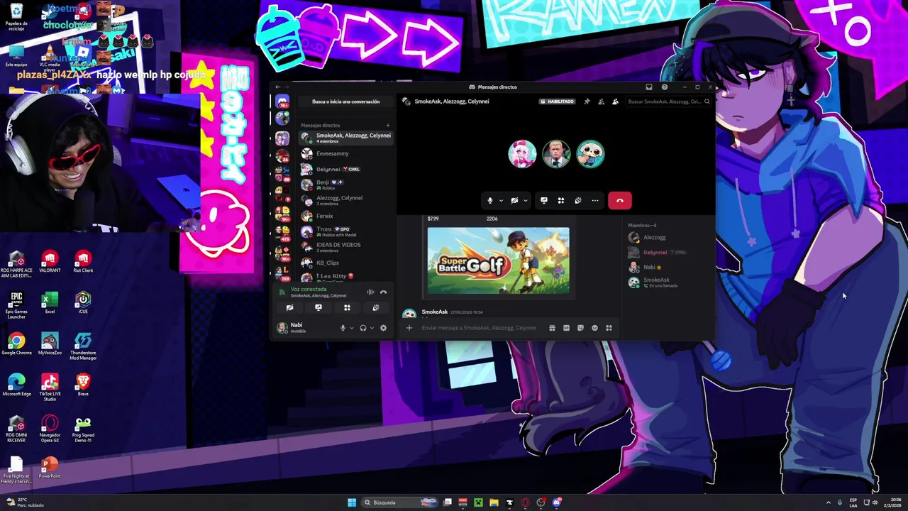The width and height of the screenshot is (908, 511).
Task: Open IDEAS DE VIDEOS group chat
Action: click(345, 247)
